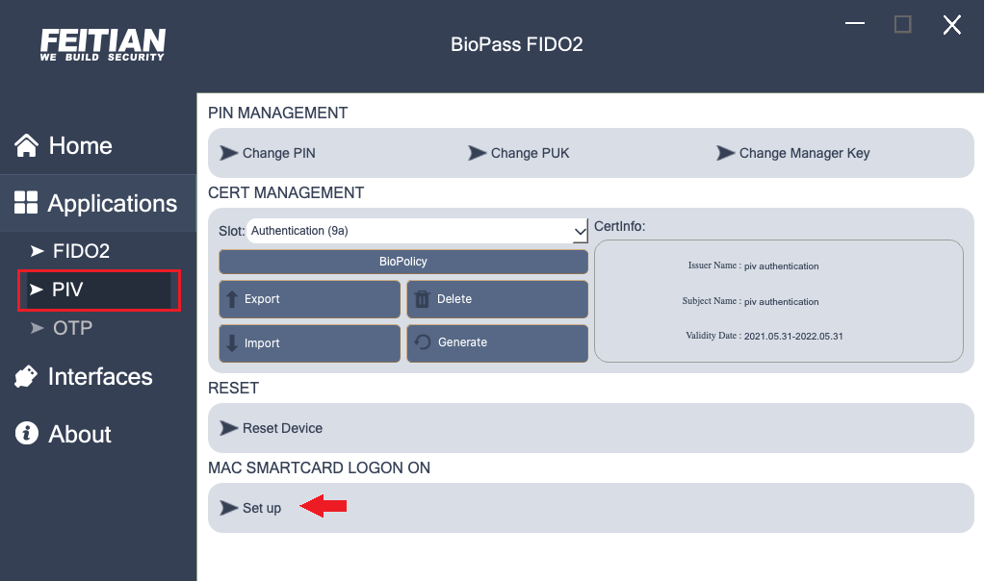Image resolution: width=985 pixels, height=581 pixels.
Task: Click the arrow icon beside PIV
Action: coord(37,290)
